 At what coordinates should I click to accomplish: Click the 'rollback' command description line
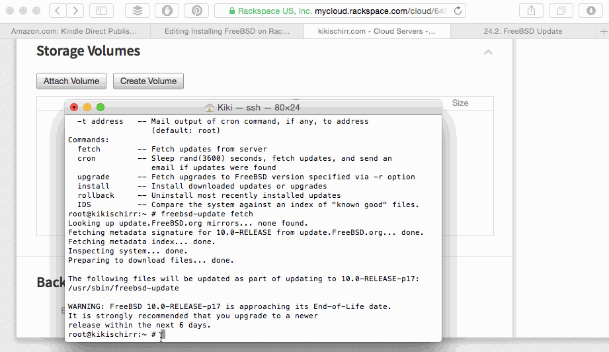click(x=209, y=195)
